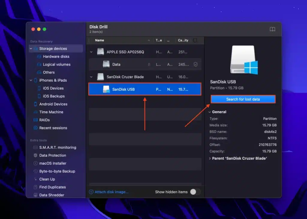Image resolution: width=307 pixels, height=219 pixels.
Task: Sort by the Capacity column header
Action: pyautogui.click(x=183, y=40)
